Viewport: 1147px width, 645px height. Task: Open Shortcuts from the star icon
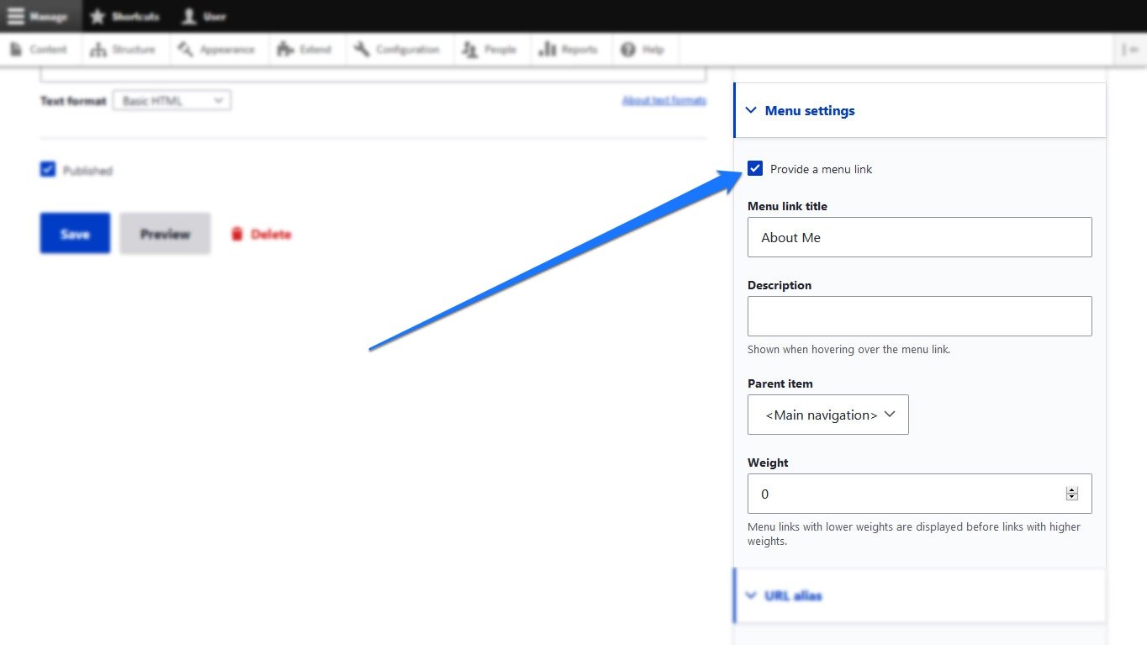click(x=124, y=16)
